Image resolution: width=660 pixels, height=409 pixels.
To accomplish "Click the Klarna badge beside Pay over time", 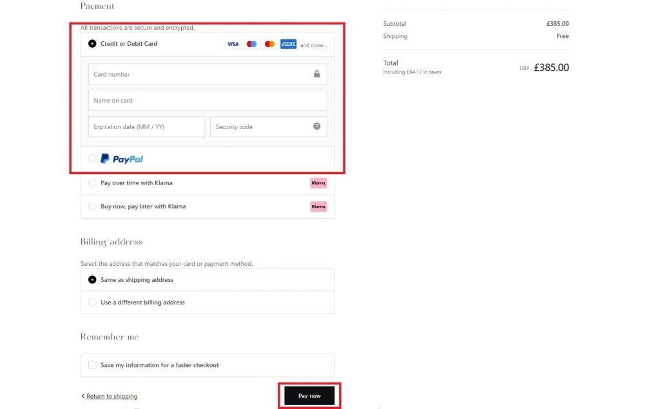I will (x=318, y=183).
